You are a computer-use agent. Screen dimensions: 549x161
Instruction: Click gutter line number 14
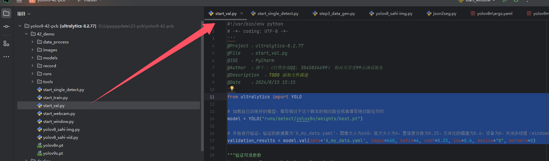(212, 119)
